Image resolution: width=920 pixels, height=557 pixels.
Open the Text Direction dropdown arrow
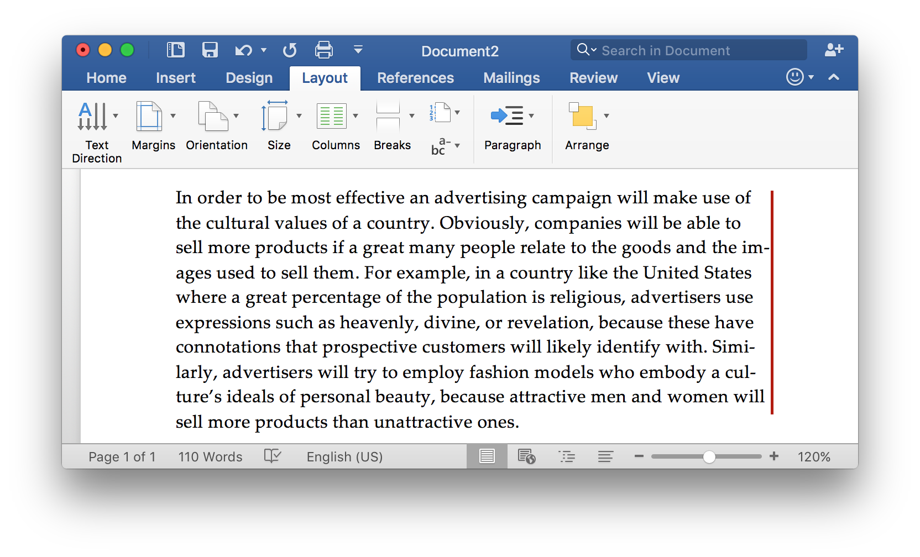tap(116, 116)
